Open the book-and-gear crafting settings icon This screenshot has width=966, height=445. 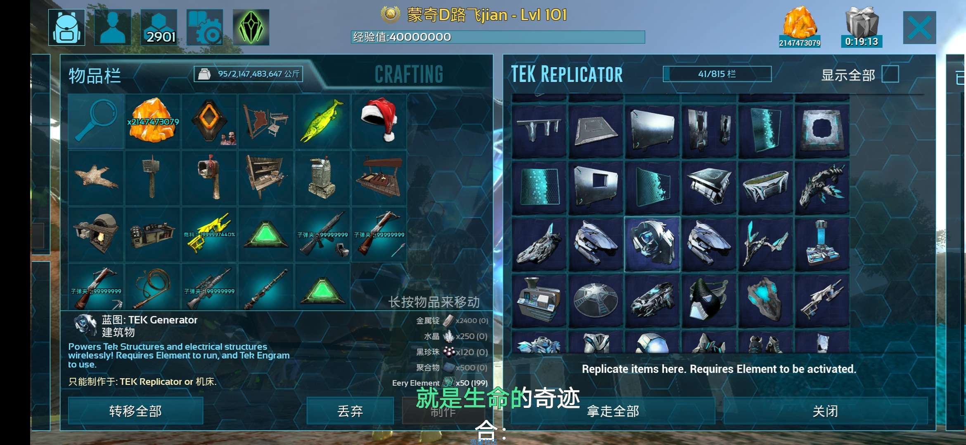click(205, 27)
